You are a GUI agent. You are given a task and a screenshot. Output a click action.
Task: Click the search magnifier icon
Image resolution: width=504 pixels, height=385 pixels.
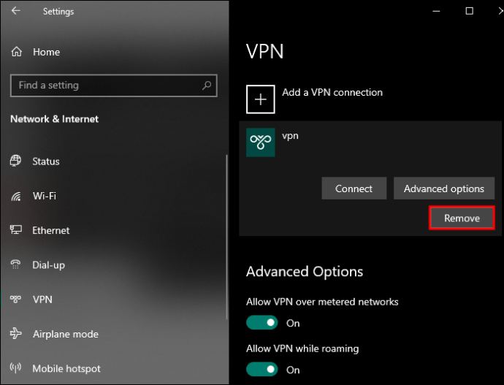pos(207,85)
